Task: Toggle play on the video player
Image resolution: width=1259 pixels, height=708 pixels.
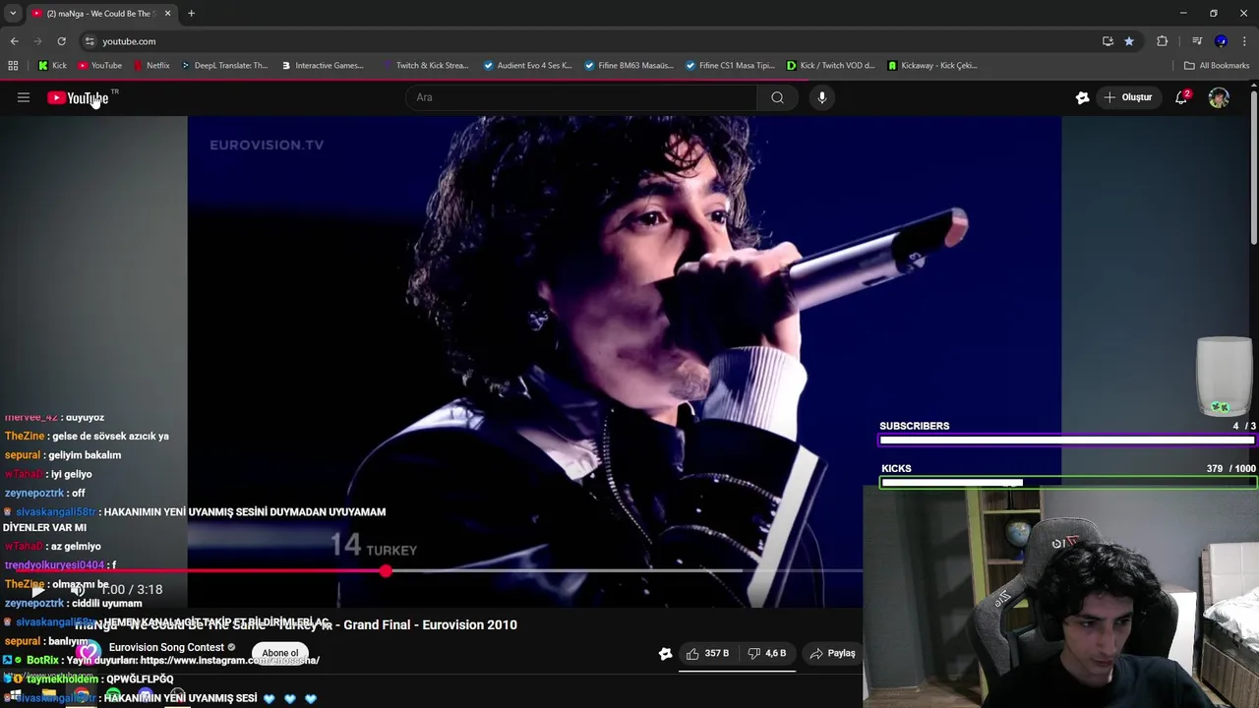Action: [38, 590]
